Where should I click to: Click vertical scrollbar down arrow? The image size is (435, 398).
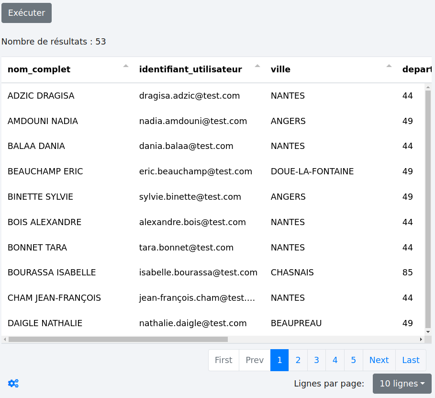click(428, 331)
